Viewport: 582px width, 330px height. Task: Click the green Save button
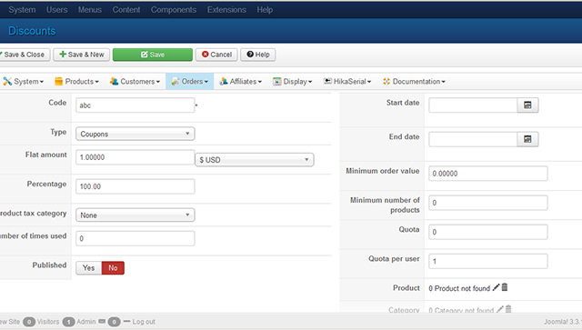click(x=153, y=55)
